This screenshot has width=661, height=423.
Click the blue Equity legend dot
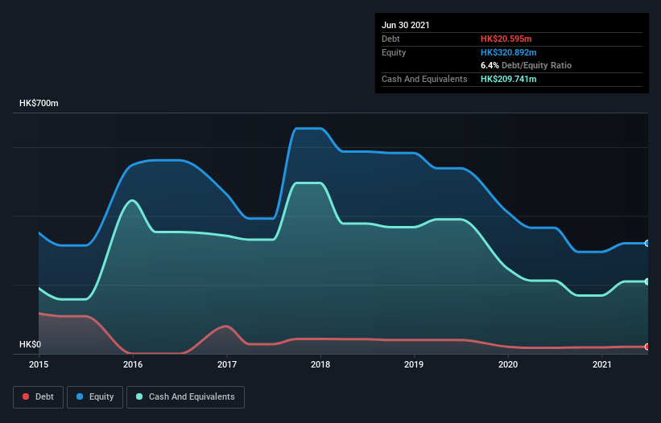(80, 396)
